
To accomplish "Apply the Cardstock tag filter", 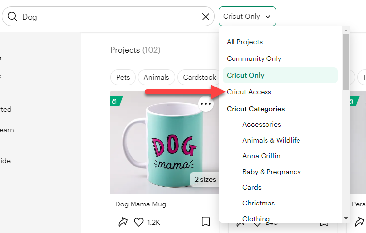I will (x=199, y=77).
